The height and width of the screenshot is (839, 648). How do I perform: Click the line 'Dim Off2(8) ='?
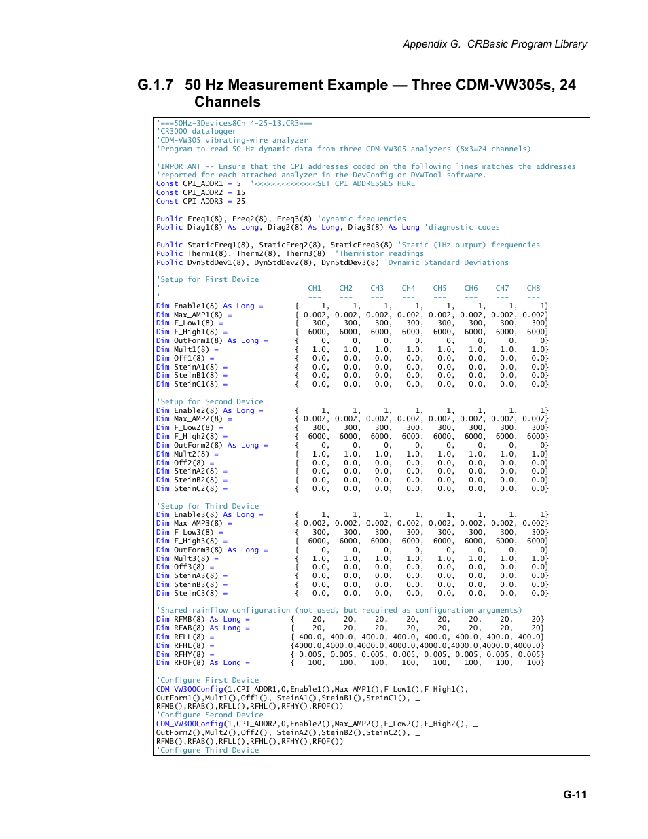point(353,463)
